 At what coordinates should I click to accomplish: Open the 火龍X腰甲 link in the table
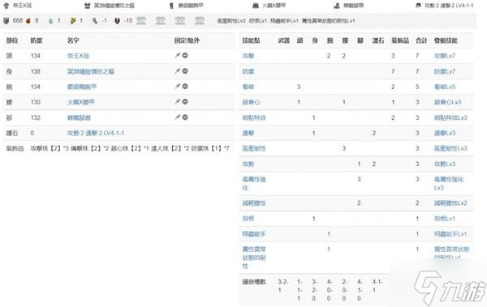tap(80, 102)
